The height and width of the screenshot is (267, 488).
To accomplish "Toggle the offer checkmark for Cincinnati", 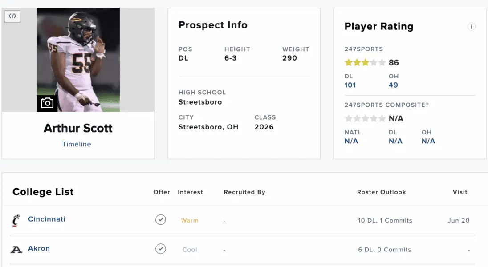I will tap(161, 219).
